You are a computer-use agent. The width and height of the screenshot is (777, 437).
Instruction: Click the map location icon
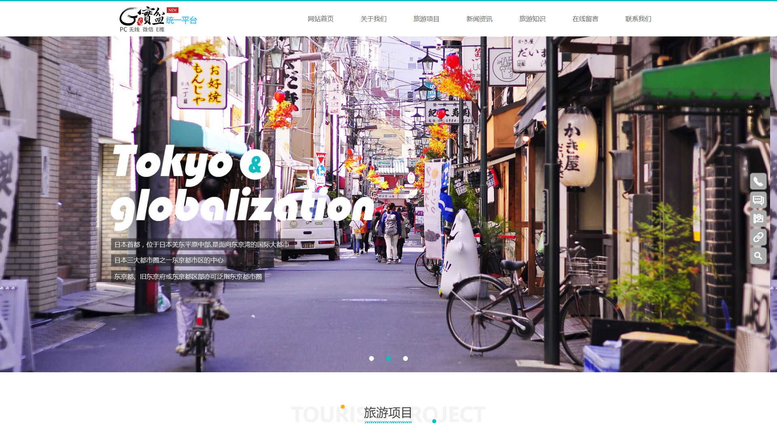758,218
